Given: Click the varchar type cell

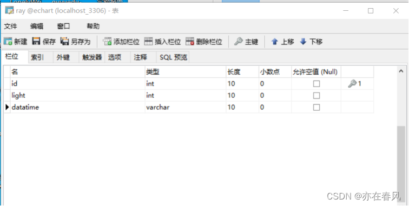Looking at the screenshot, I should point(186,107).
